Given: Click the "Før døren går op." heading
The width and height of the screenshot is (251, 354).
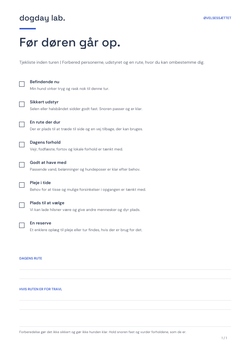Looking at the screenshot, I should pos(70,43).
